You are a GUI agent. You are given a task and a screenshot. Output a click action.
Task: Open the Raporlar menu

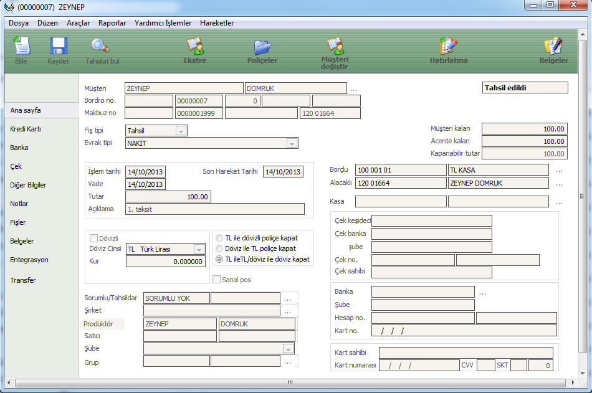coord(112,23)
